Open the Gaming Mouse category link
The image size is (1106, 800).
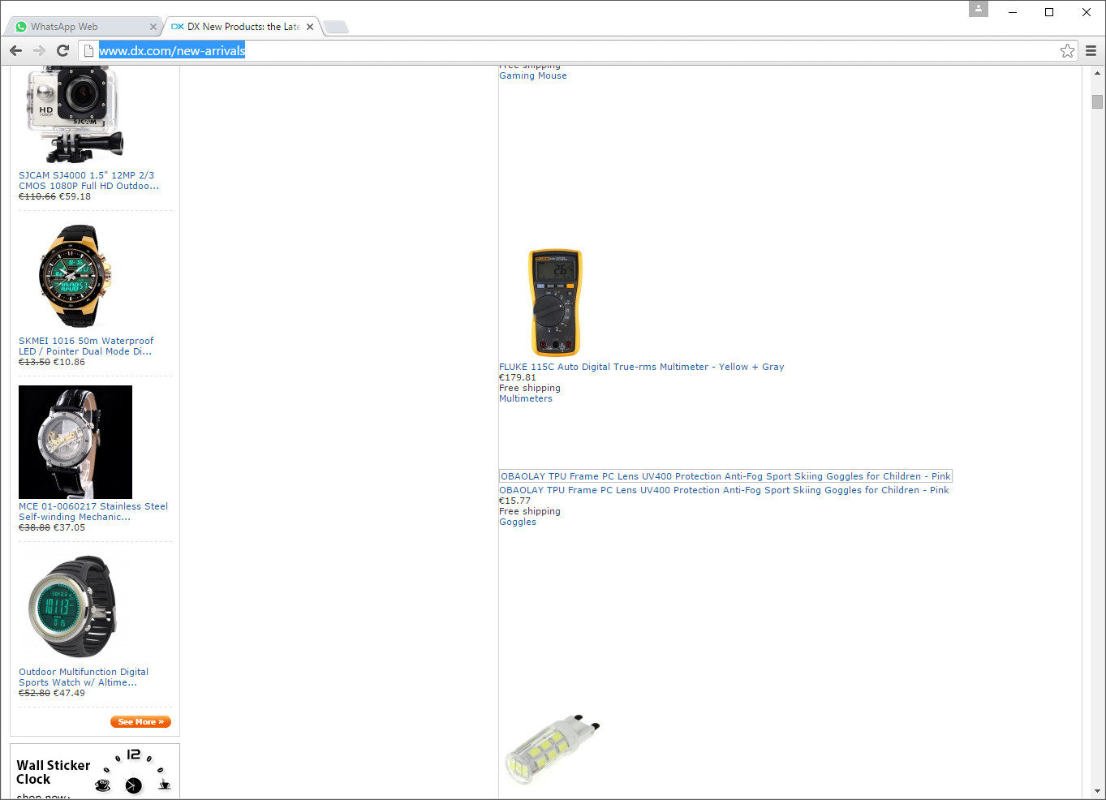[x=533, y=75]
